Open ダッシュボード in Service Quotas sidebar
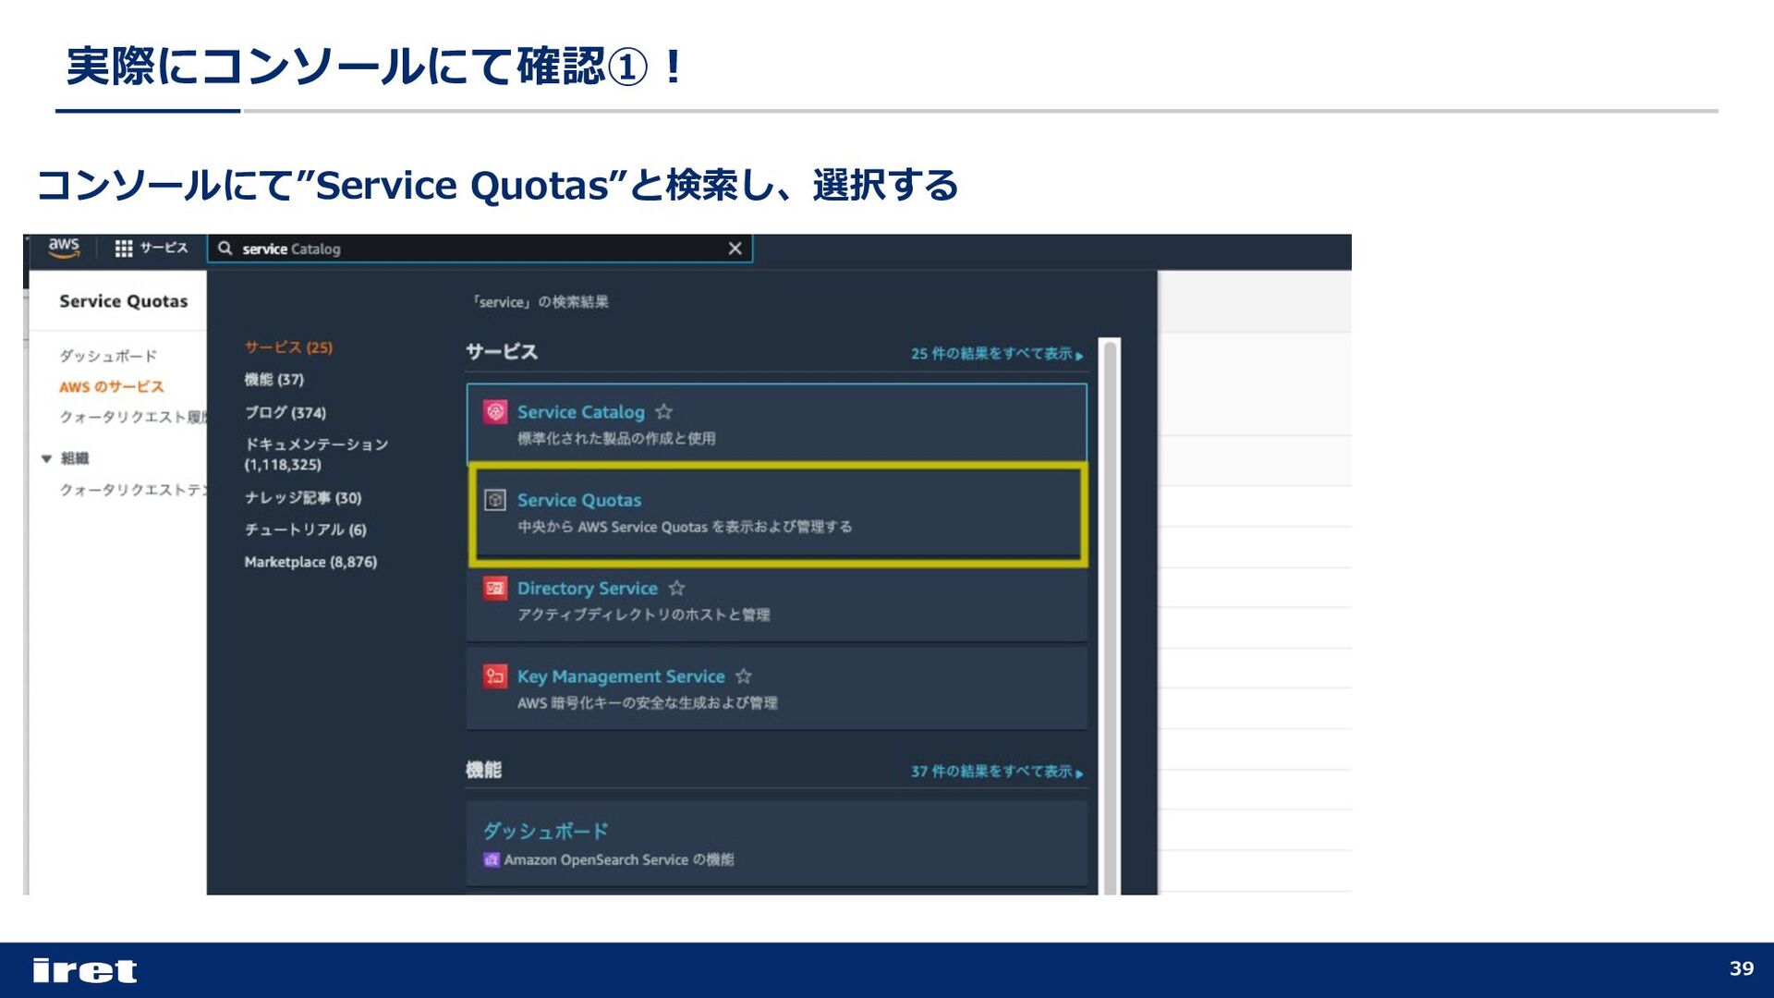The height and width of the screenshot is (998, 1774). pos(108,356)
